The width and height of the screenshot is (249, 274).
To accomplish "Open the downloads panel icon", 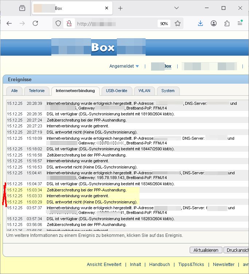I will tap(200, 23).
